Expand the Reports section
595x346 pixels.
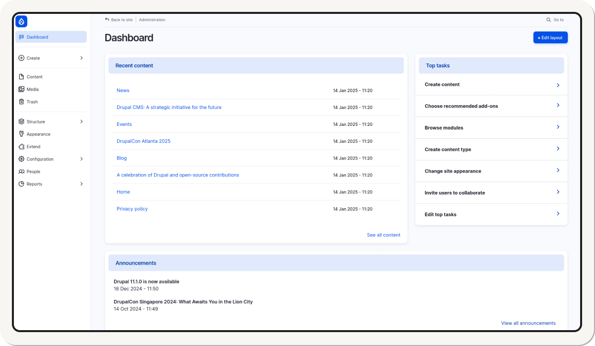click(x=81, y=184)
